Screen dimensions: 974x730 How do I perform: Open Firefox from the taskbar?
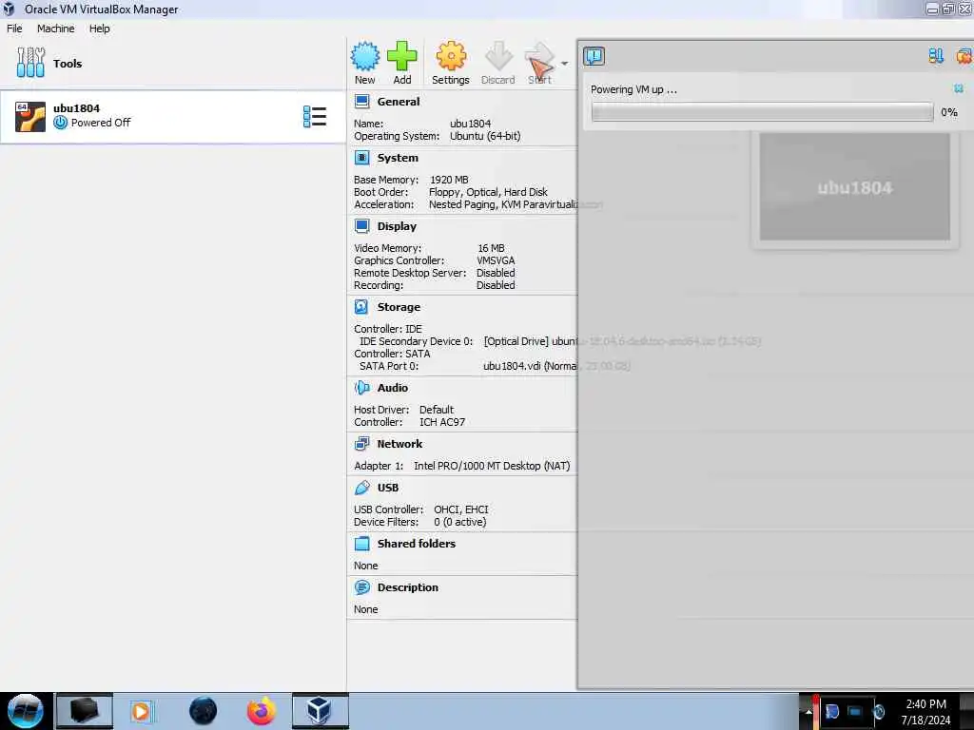point(261,711)
